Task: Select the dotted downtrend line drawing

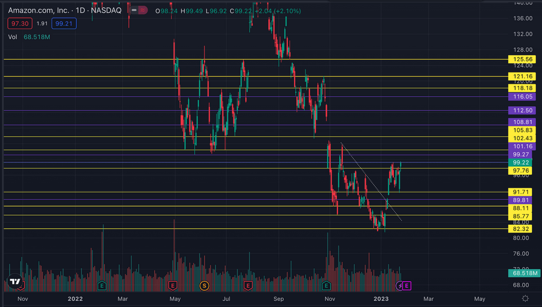Action: 371,182
